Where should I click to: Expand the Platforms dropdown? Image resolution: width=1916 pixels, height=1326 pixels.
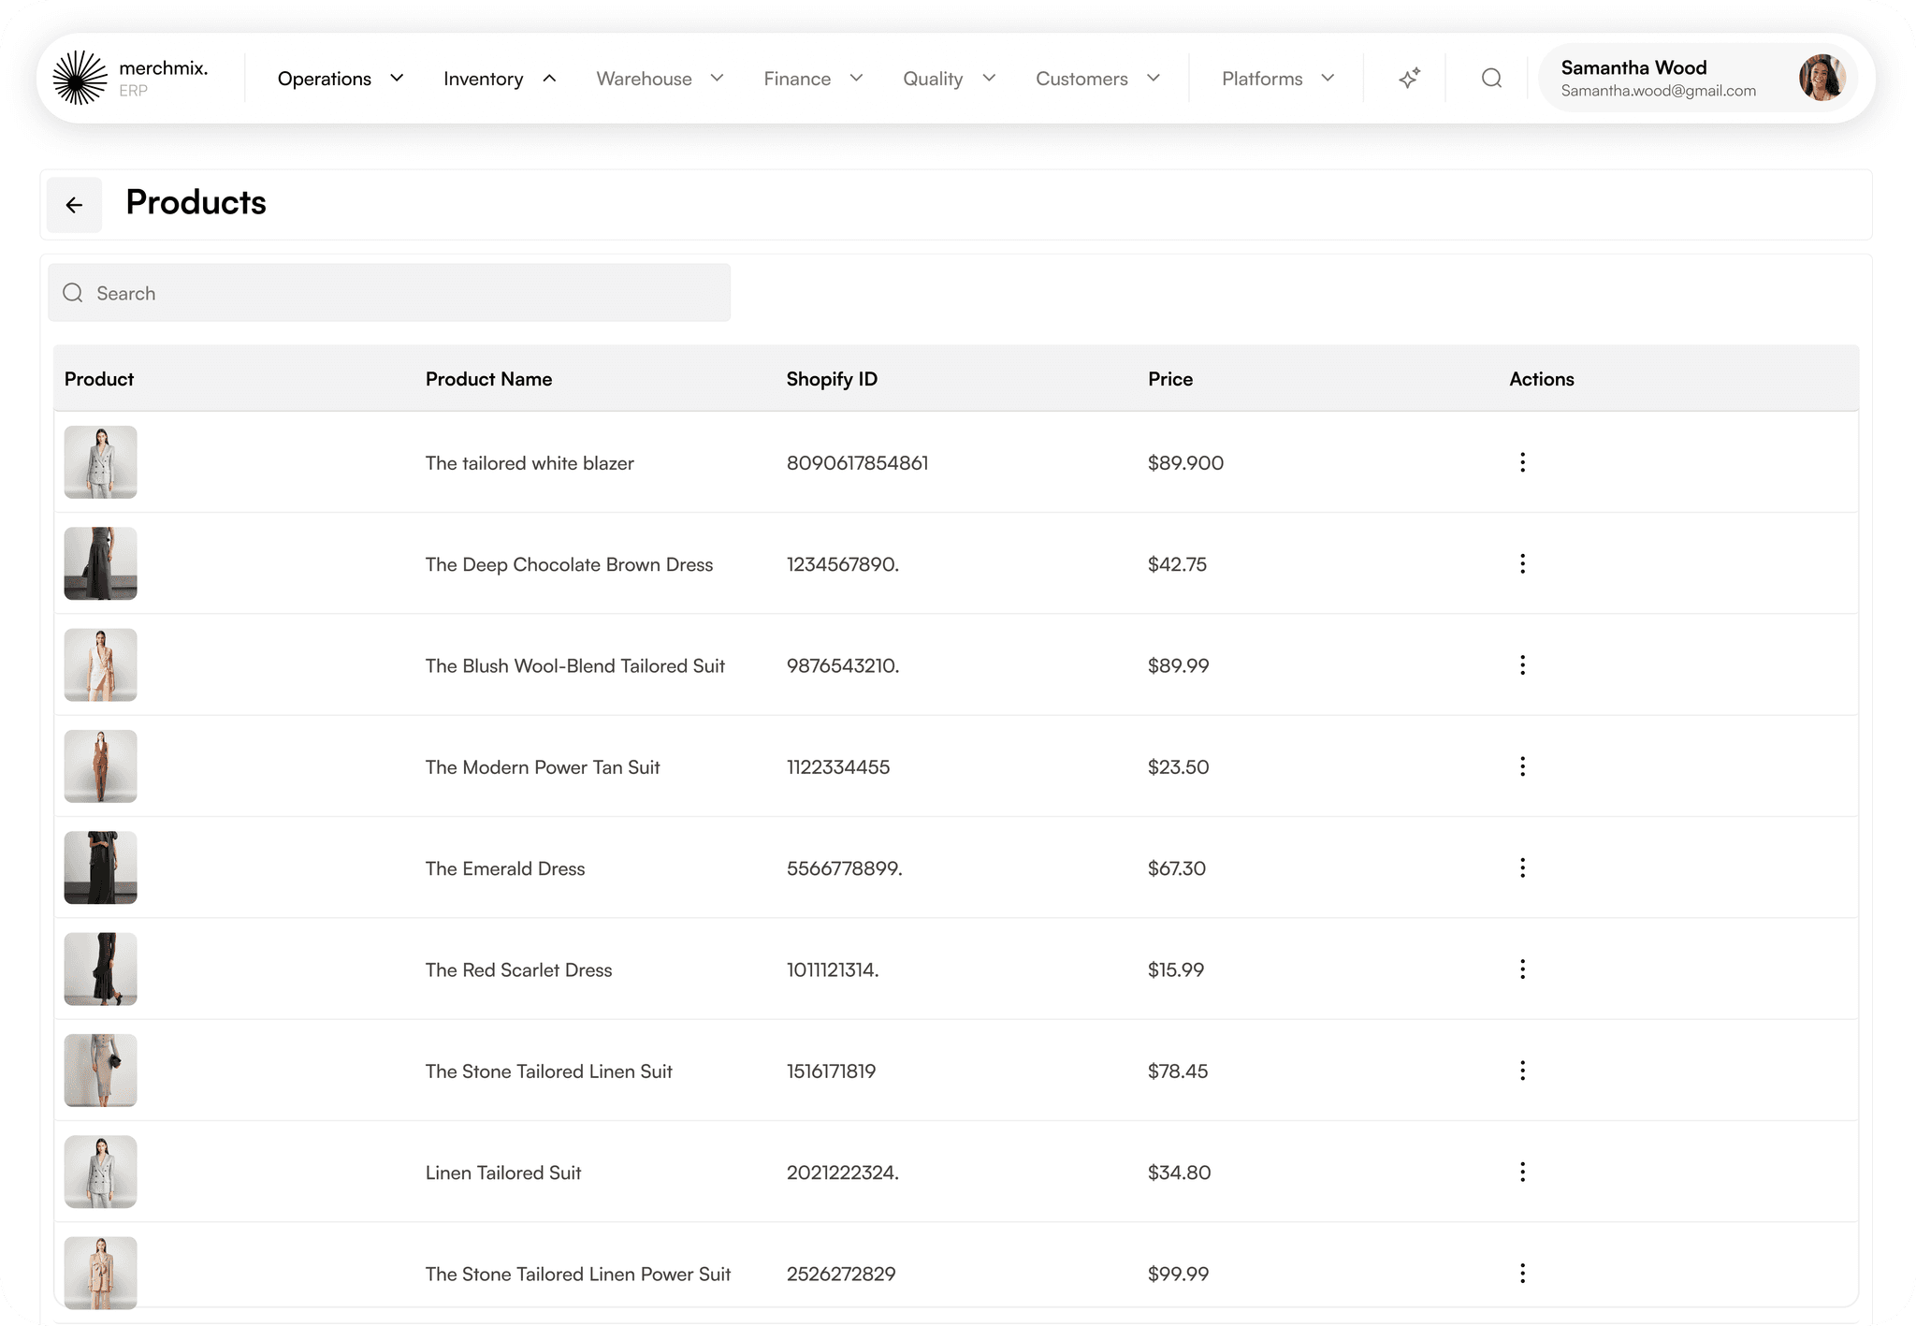(1277, 79)
